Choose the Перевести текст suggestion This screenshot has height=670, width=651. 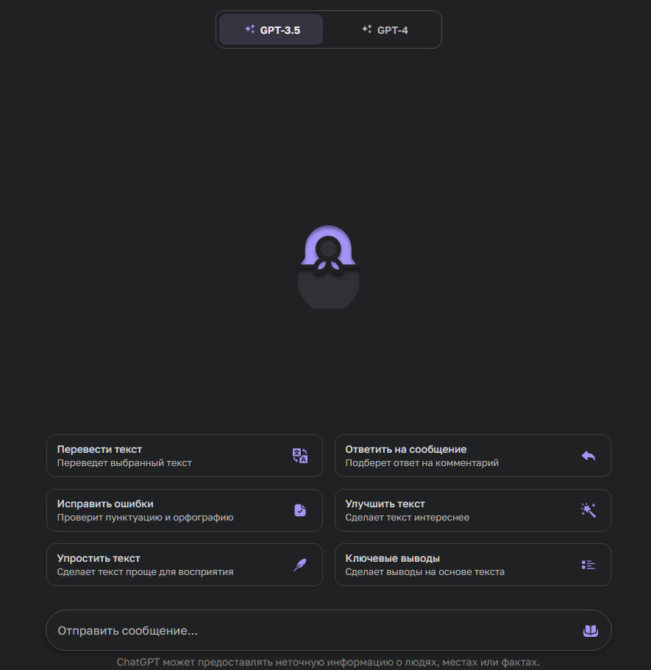(x=185, y=456)
